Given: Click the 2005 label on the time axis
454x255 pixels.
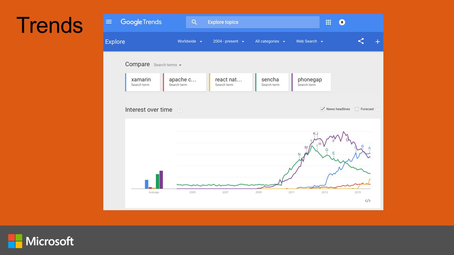Looking at the screenshot, I should pos(192,192).
